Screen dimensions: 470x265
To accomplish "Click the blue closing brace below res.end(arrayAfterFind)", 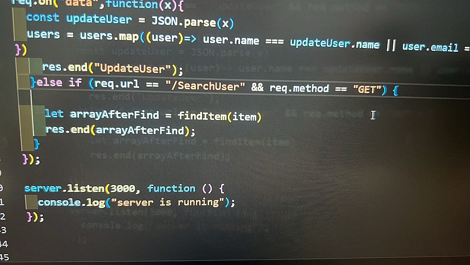I will 37,145.
